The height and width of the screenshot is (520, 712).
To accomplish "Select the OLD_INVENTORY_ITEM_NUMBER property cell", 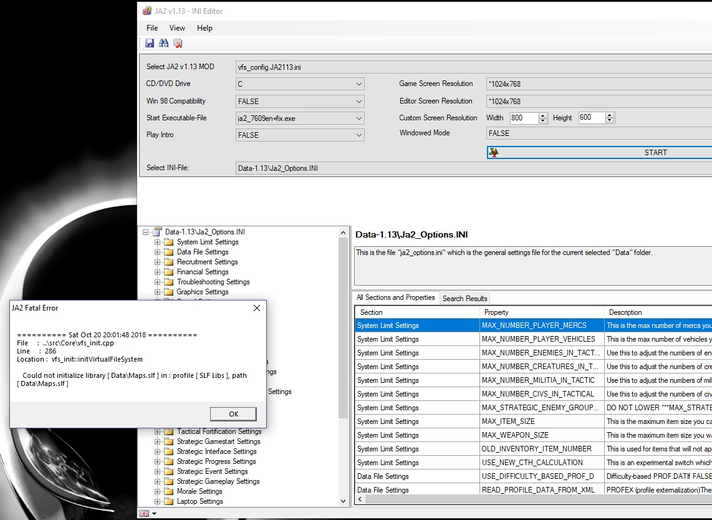I will [x=542, y=449].
